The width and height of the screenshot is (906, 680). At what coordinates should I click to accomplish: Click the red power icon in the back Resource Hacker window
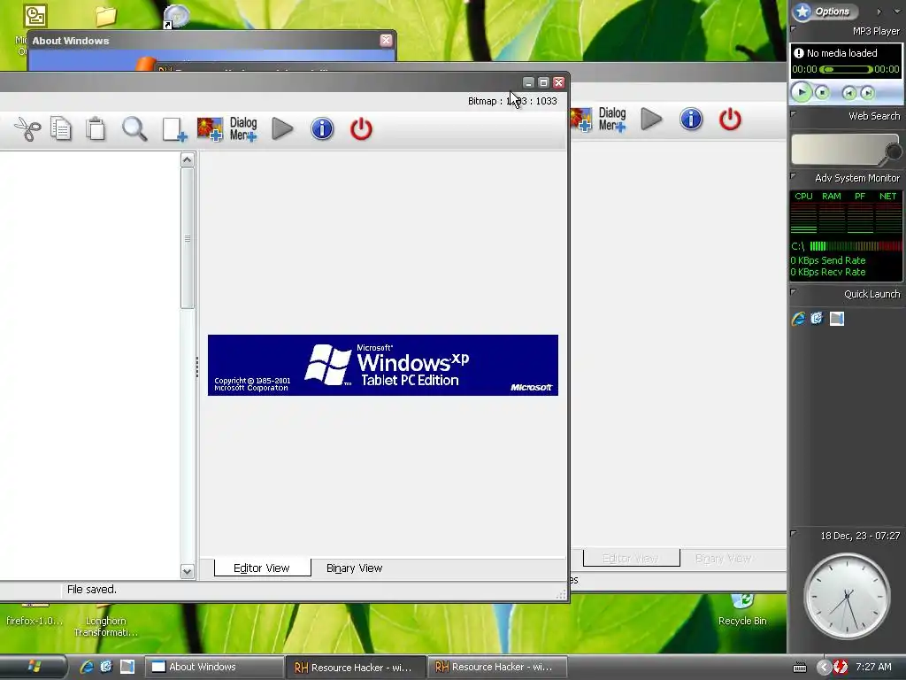point(730,120)
